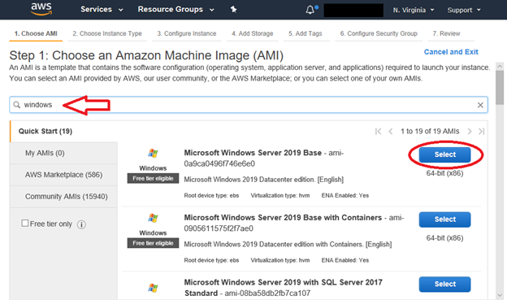
Task: Select Server 2019 with SQL Server 2017 Standard
Action: (x=445, y=284)
